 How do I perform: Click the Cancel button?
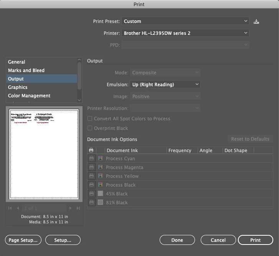point(218,240)
